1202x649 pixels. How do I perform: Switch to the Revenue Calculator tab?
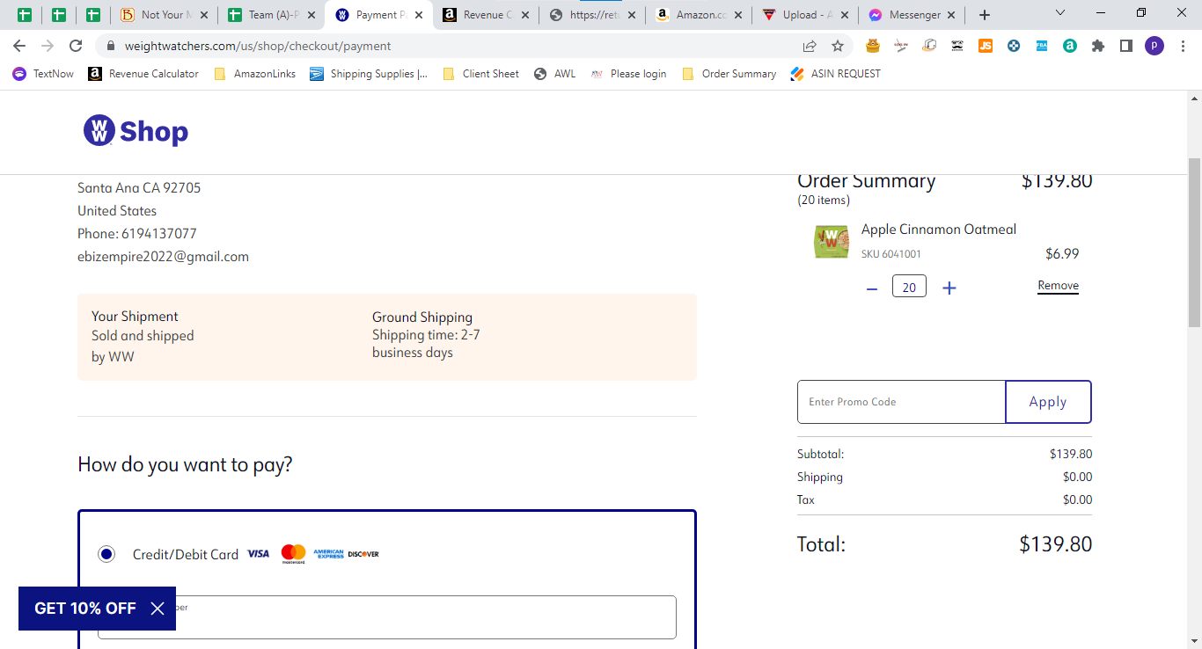pos(486,15)
